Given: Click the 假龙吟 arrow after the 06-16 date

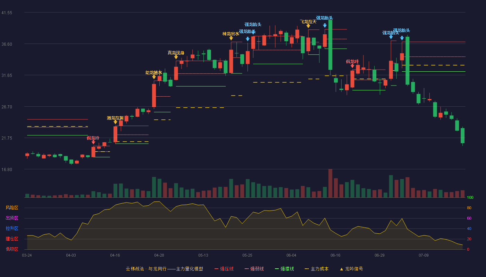Looking at the screenshot, I should (x=352, y=66).
